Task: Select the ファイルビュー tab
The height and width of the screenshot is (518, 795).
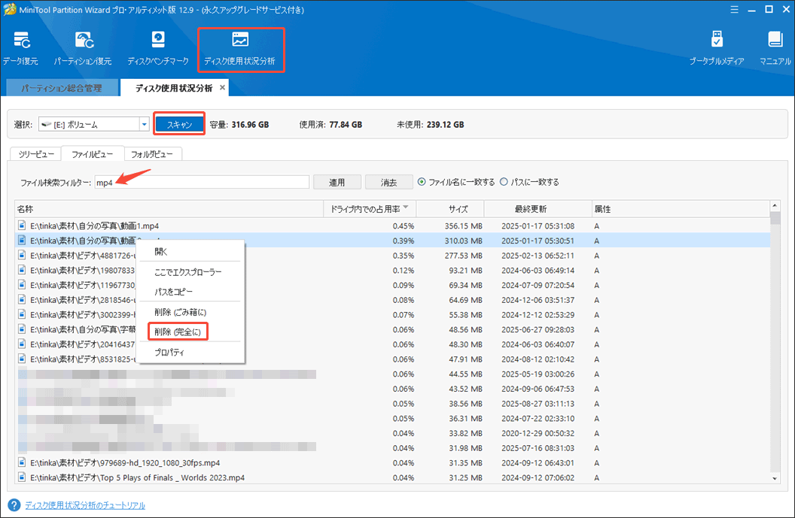Action: pyautogui.click(x=93, y=154)
